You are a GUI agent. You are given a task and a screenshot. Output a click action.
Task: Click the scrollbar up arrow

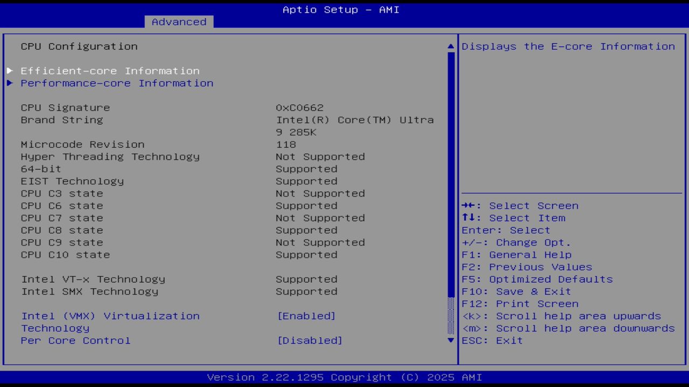coord(450,46)
